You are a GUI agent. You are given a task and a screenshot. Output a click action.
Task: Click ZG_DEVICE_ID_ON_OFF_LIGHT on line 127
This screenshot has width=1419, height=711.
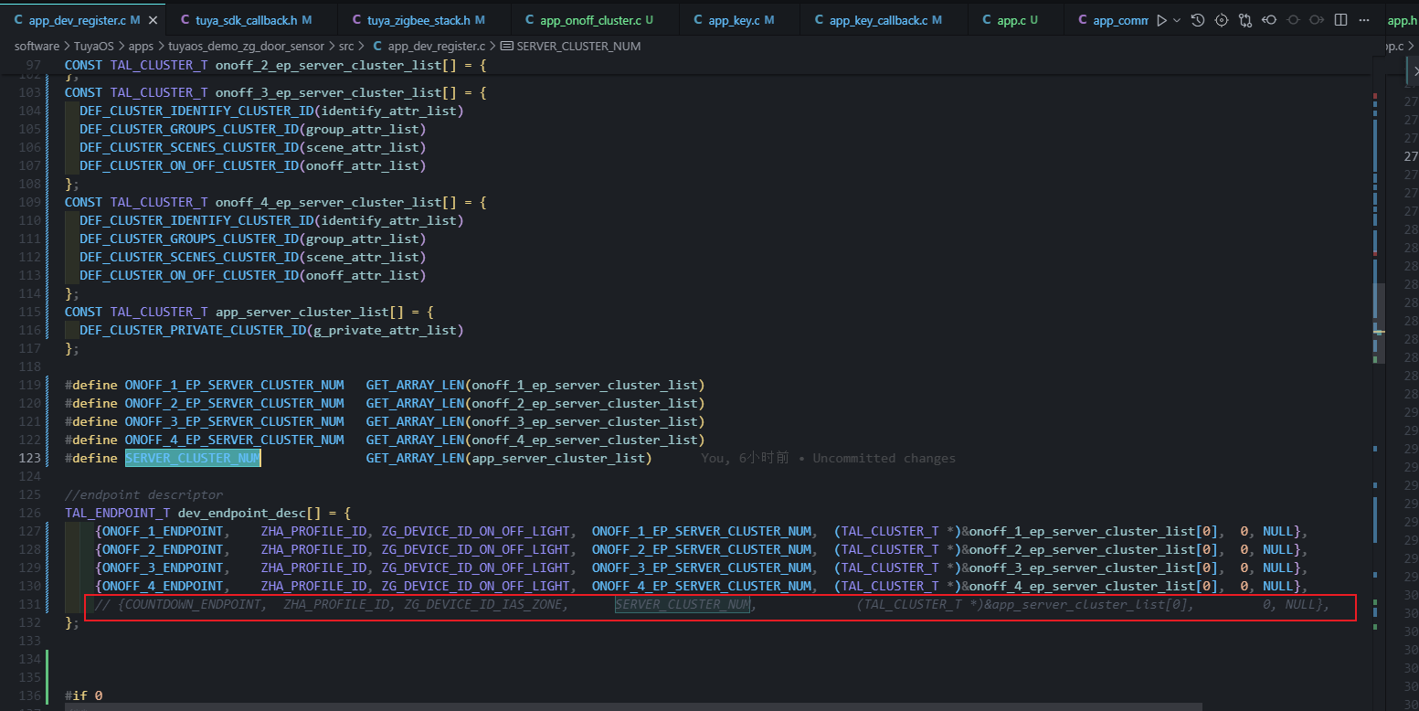[475, 531]
